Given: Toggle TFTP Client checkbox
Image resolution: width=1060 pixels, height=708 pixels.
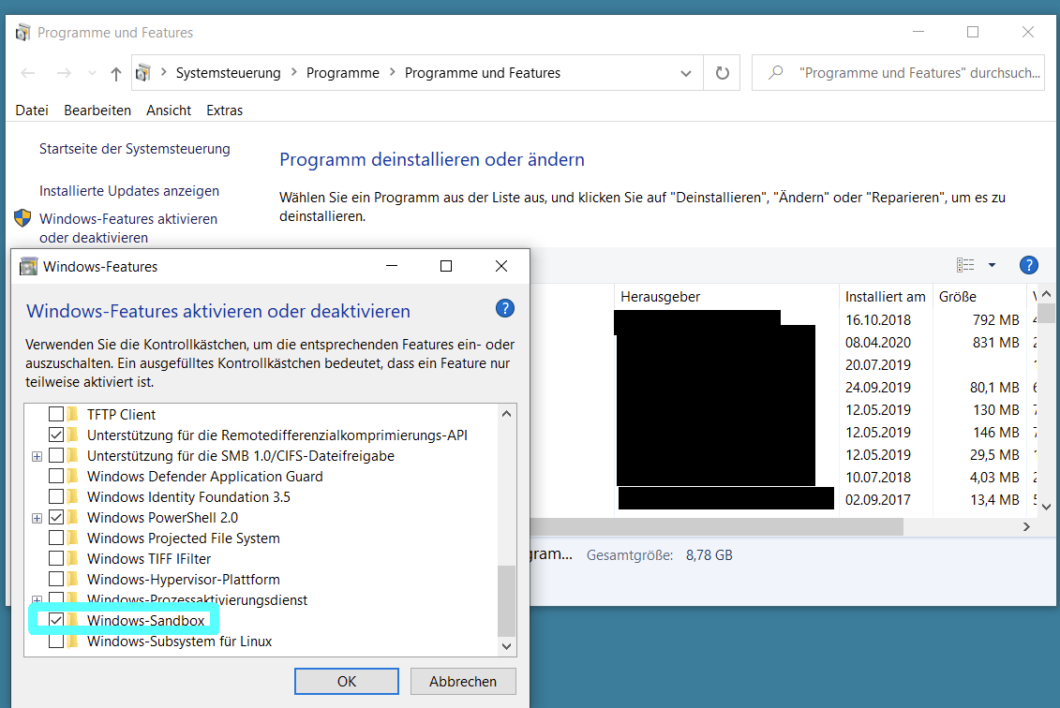Looking at the screenshot, I should (x=56, y=414).
